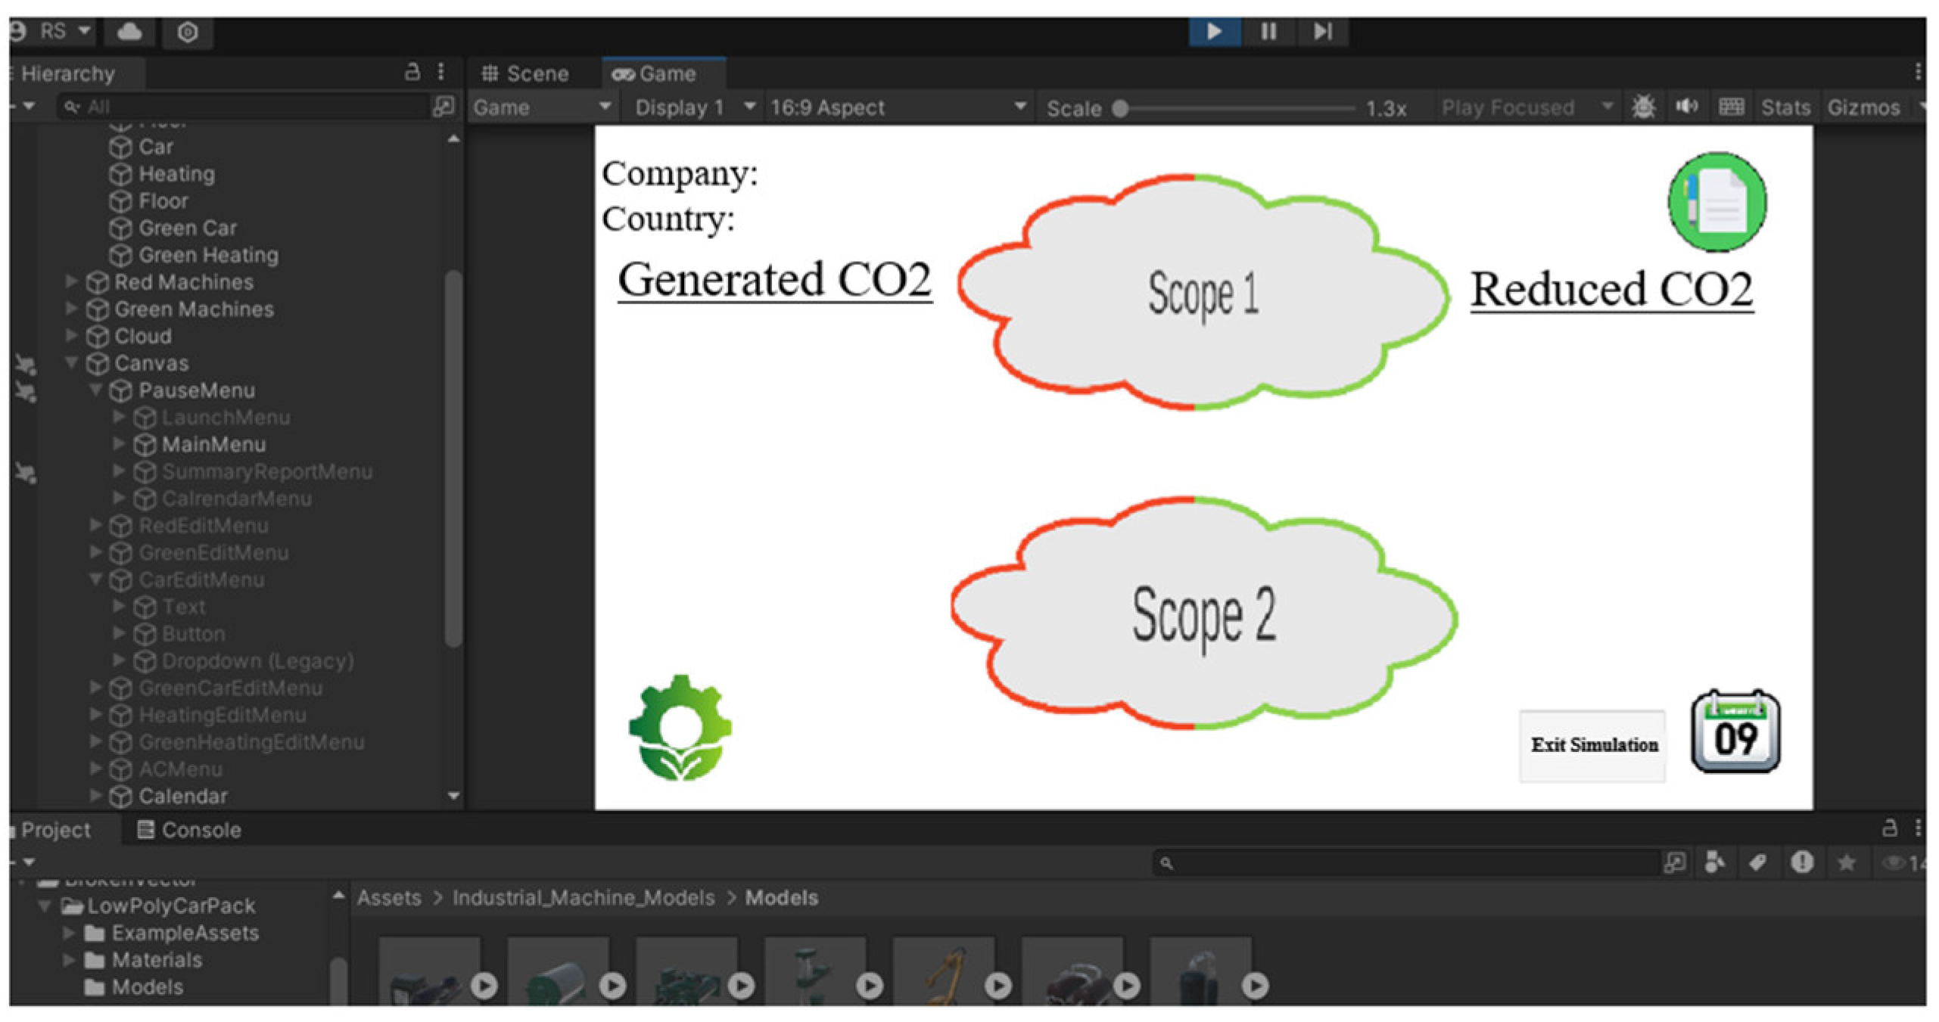Click the Step frame button
This screenshot has height=1022, width=1939.
tap(1322, 31)
